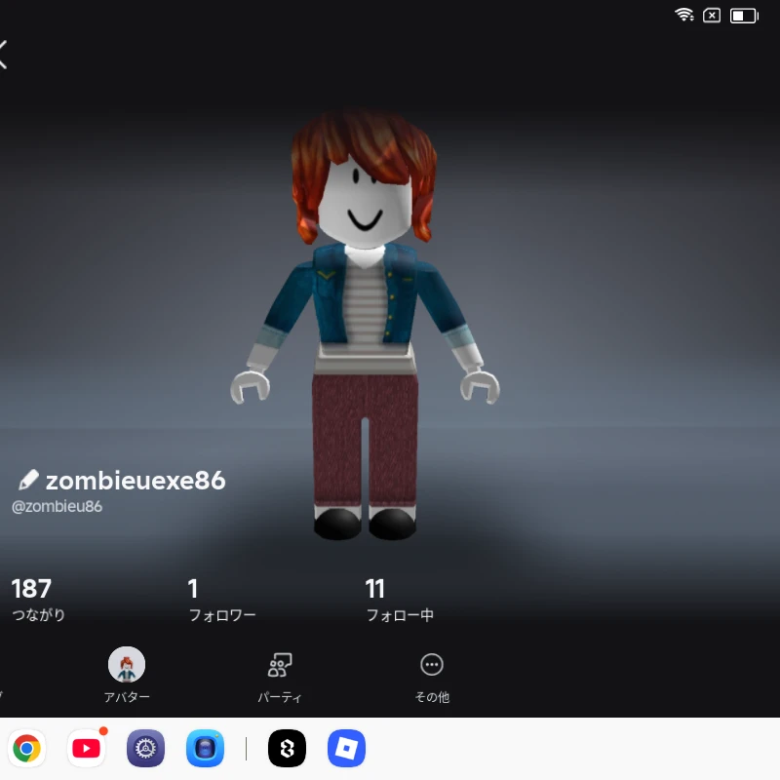The height and width of the screenshot is (780, 780).
Task: Open the blue camera app in taskbar
Action: point(205,748)
